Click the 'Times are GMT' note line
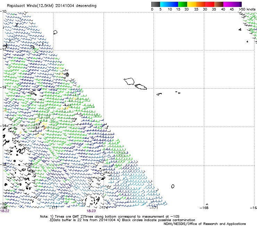The width and height of the screenshot is (257, 226). pyautogui.click(x=110, y=217)
